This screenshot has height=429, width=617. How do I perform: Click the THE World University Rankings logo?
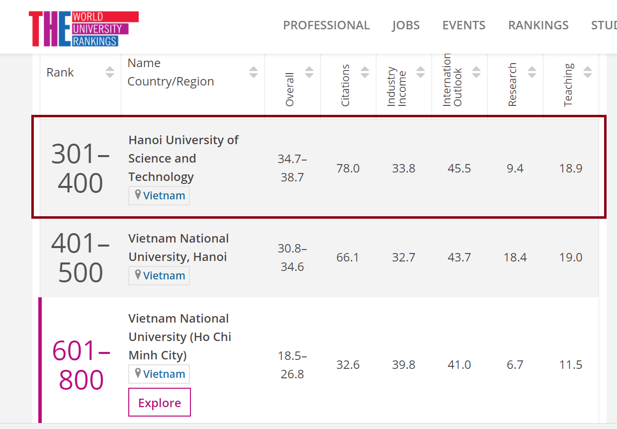(84, 29)
